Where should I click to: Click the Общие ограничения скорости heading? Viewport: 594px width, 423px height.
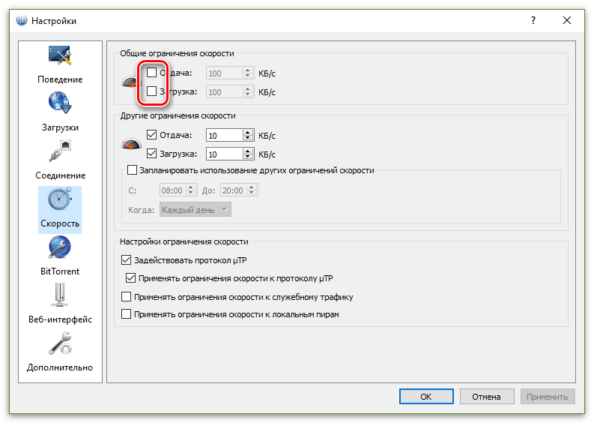click(x=177, y=53)
